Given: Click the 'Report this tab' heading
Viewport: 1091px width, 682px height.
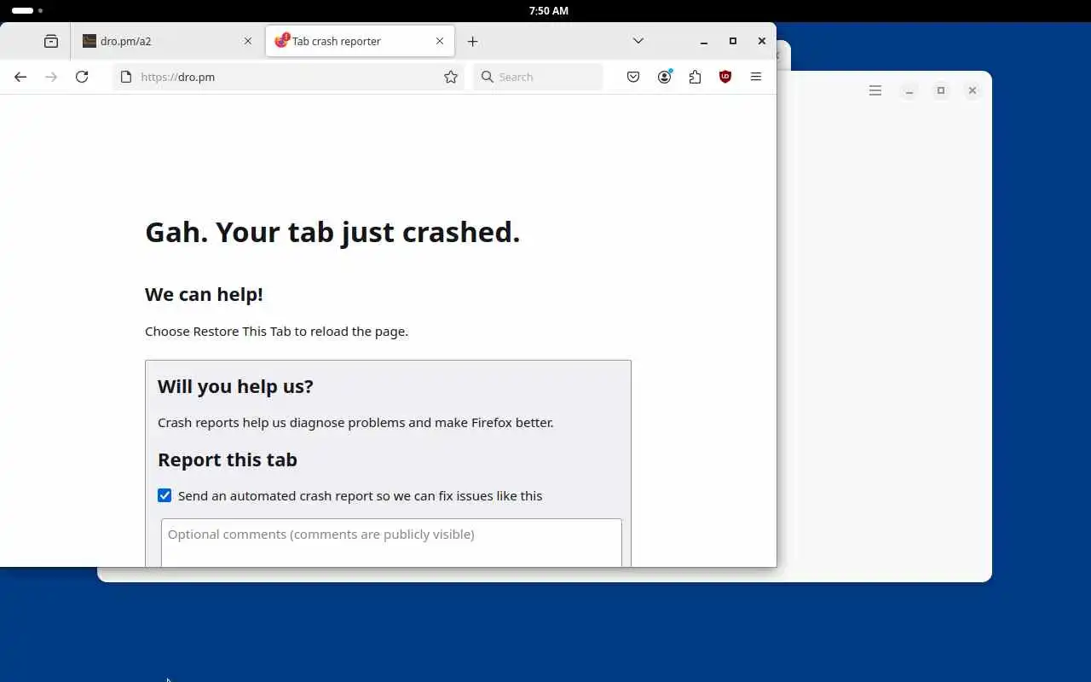Looking at the screenshot, I should [x=228, y=459].
